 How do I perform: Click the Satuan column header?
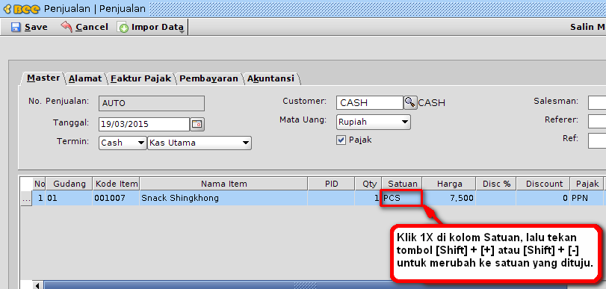point(402,184)
